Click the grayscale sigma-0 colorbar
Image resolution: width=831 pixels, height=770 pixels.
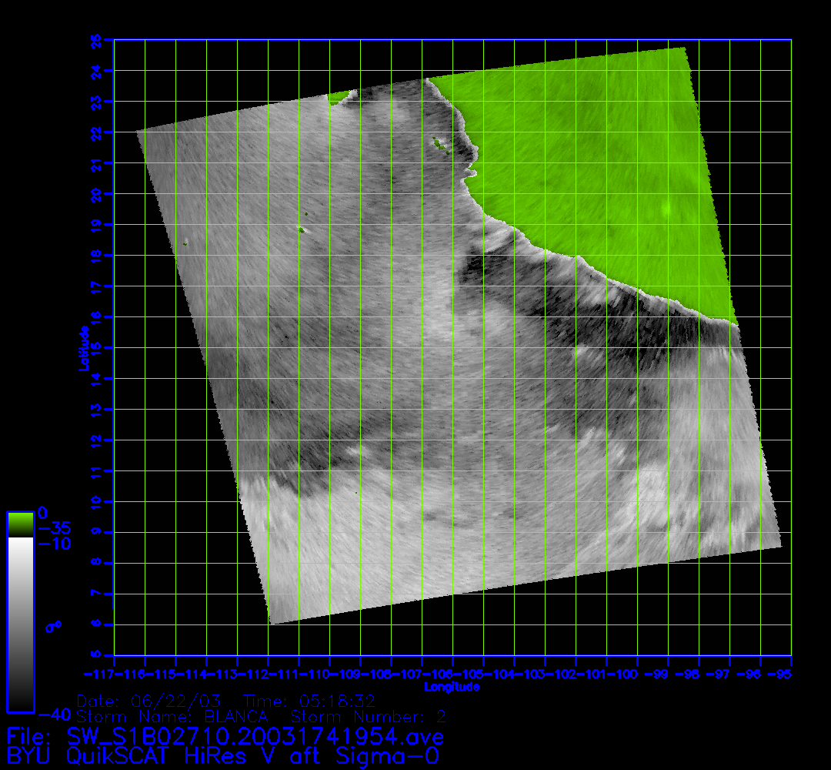(x=20, y=624)
